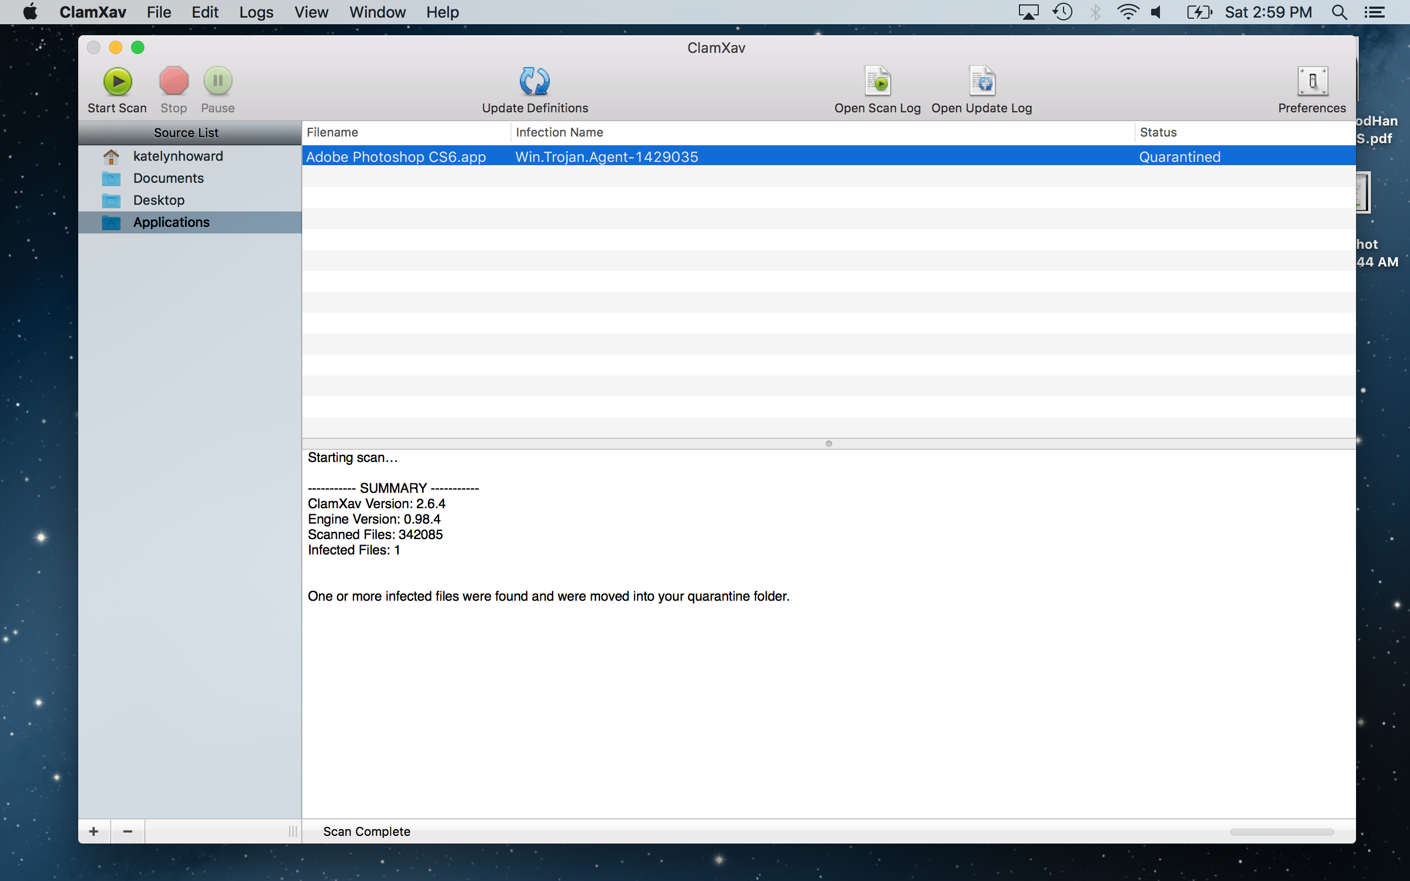
Task: Open Spotlight search in menu bar
Action: click(1339, 12)
